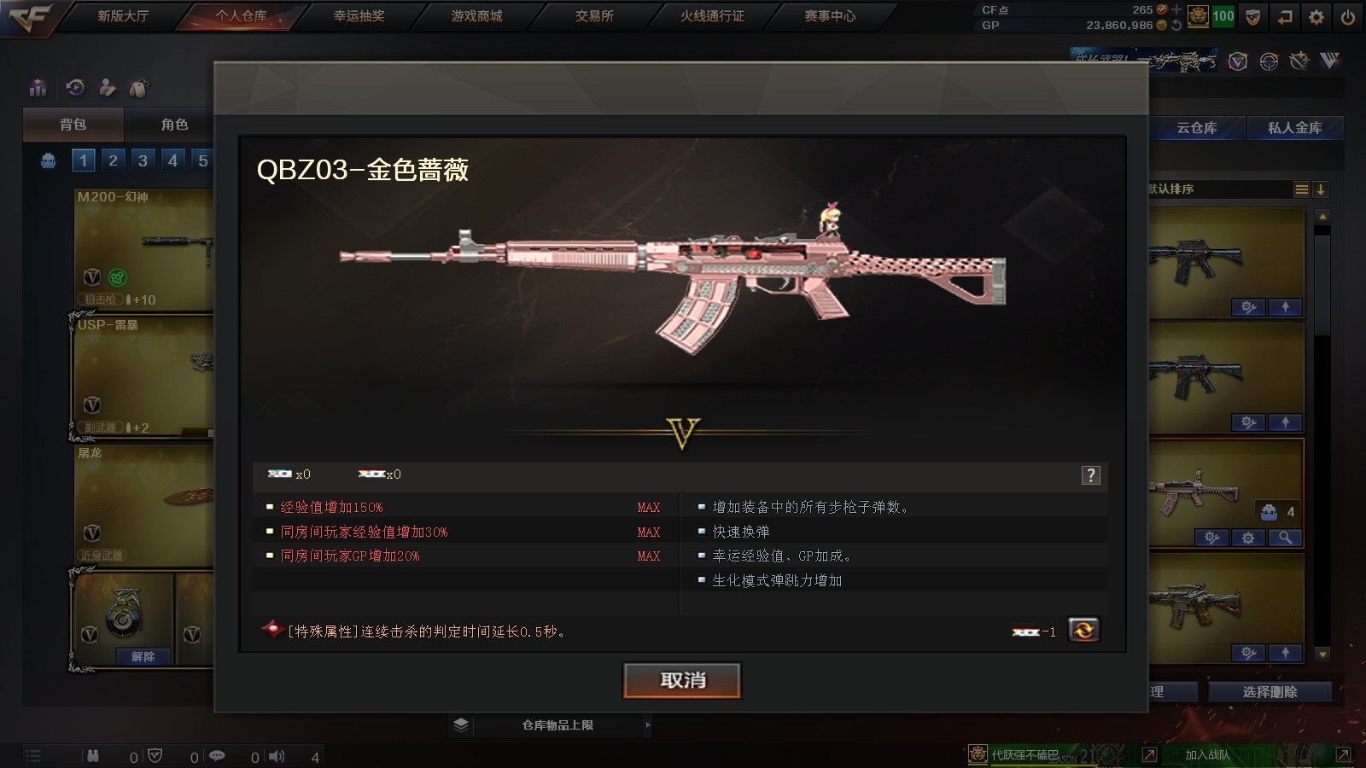This screenshot has height=768, width=1366.
Task: Click the inventory scrollbar down arrow
Action: click(1322, 655)
